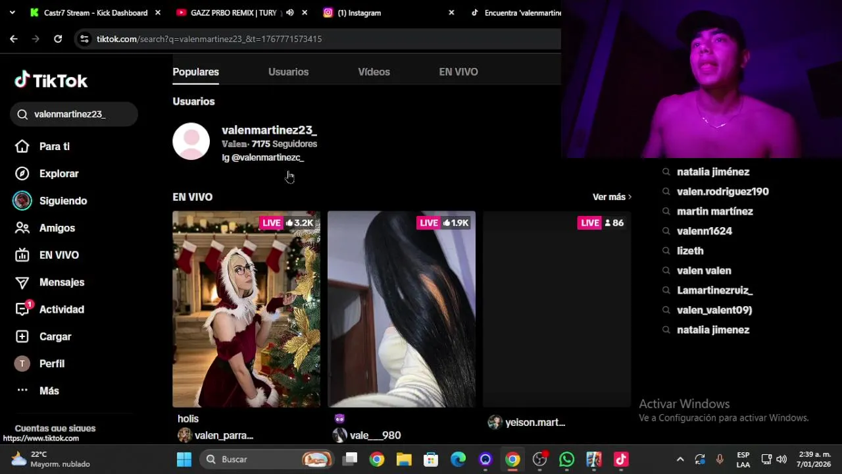Open valen_parra... streamer name
The width and height of the screenshot is (842, 474).
click(x=224, y=435)
